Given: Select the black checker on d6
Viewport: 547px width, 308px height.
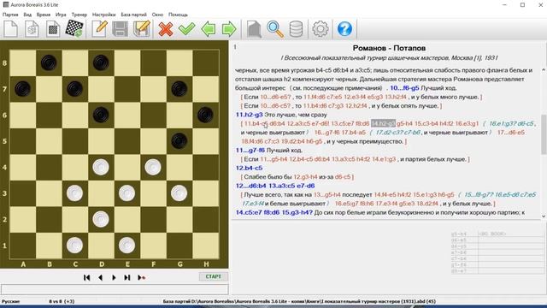Looking at the screenshot, I should (x=101, y=115).
